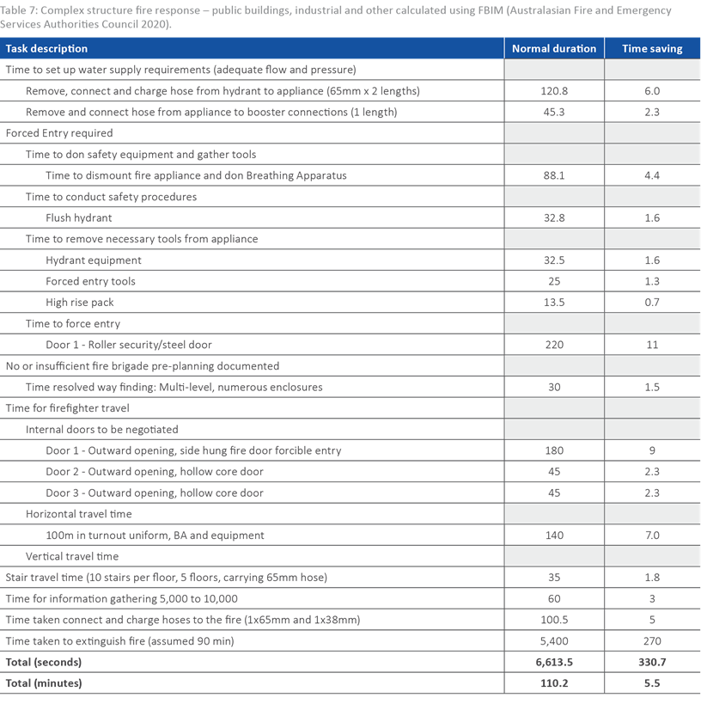The image size is (701, 716).
Task: Click the total time saving 330.7 cell
Action: point(653,663)
